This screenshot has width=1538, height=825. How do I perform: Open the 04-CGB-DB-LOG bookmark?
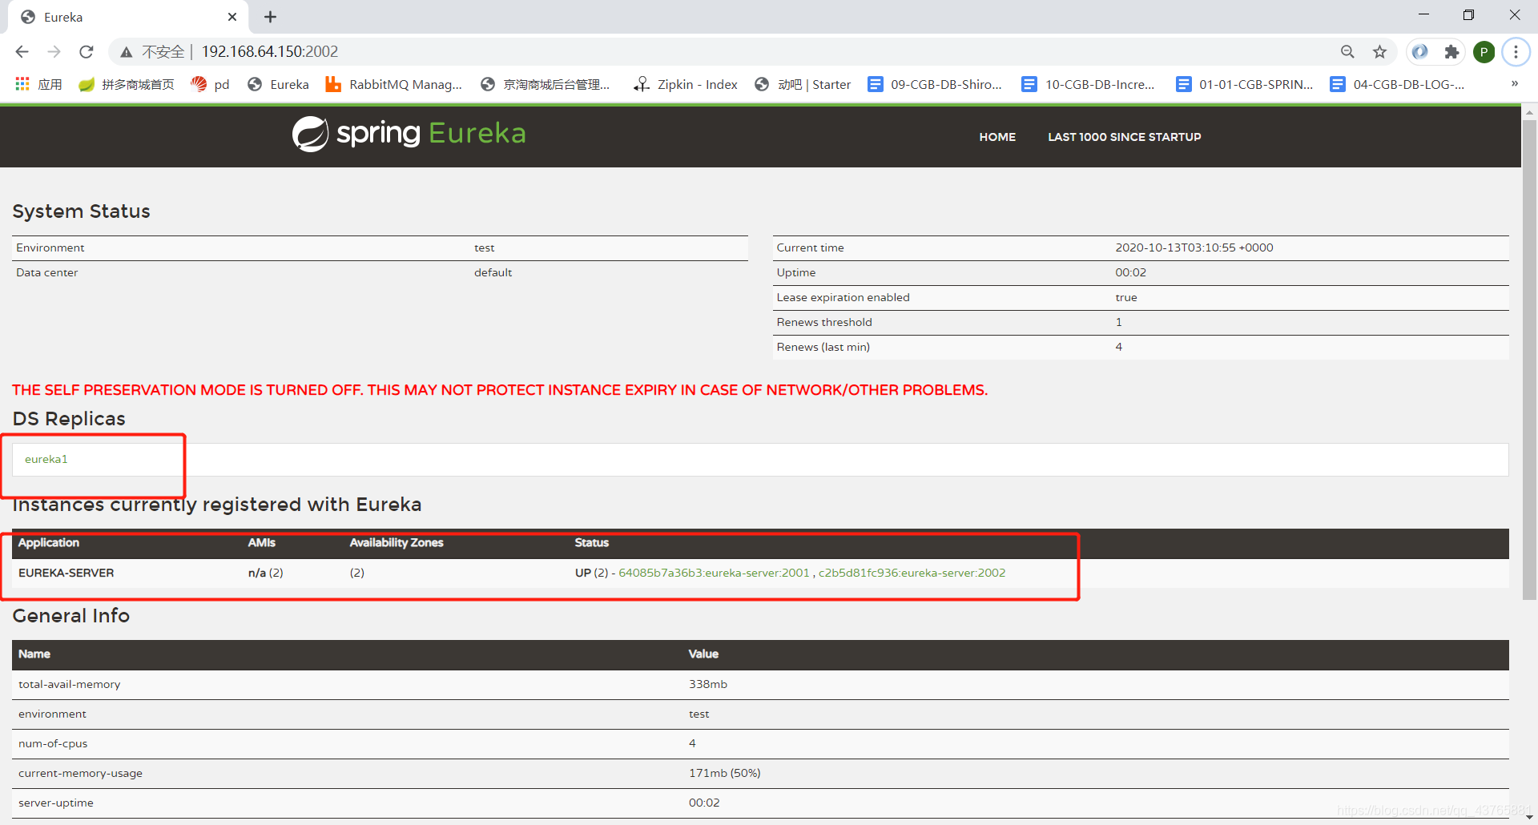[1397, 84]
